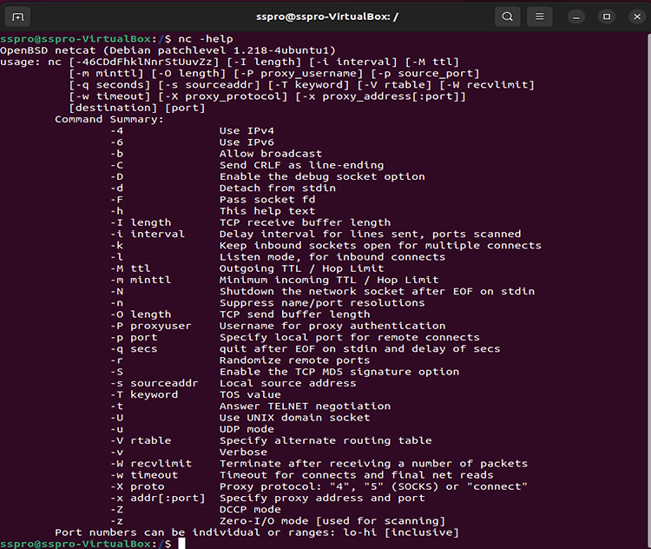Click 'Outgoing TTL / Hop Limit' text
This screenshot has width=651, height=549.
pos(301,268)
